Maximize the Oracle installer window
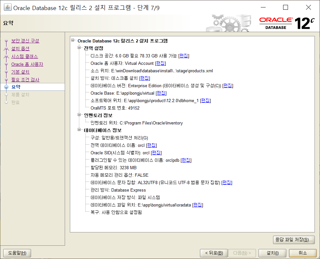 pyautogui.click(x=285, y=7)
